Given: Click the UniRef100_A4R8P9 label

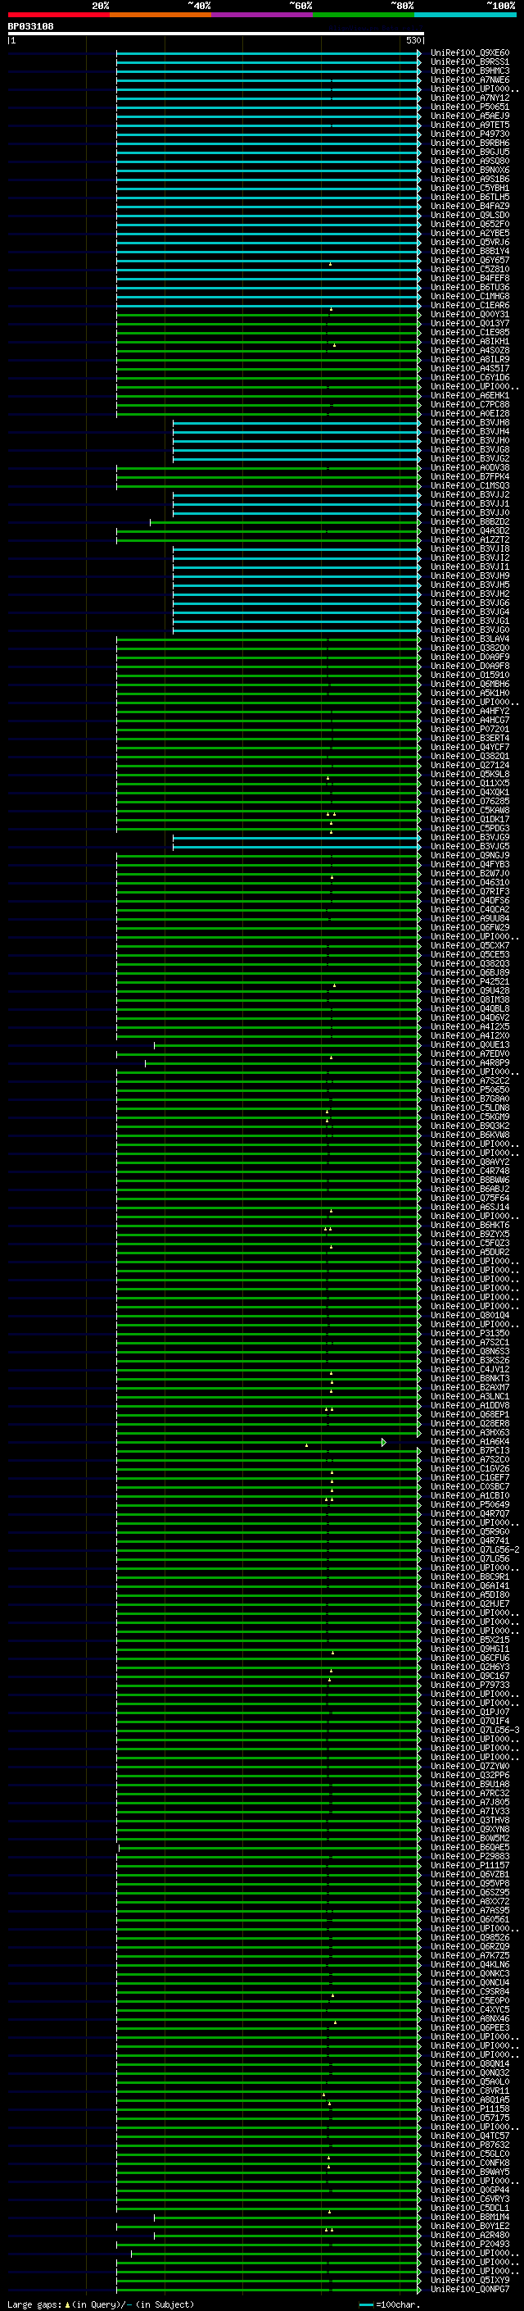Looking at the screenshot, I should coord(469,1063).
